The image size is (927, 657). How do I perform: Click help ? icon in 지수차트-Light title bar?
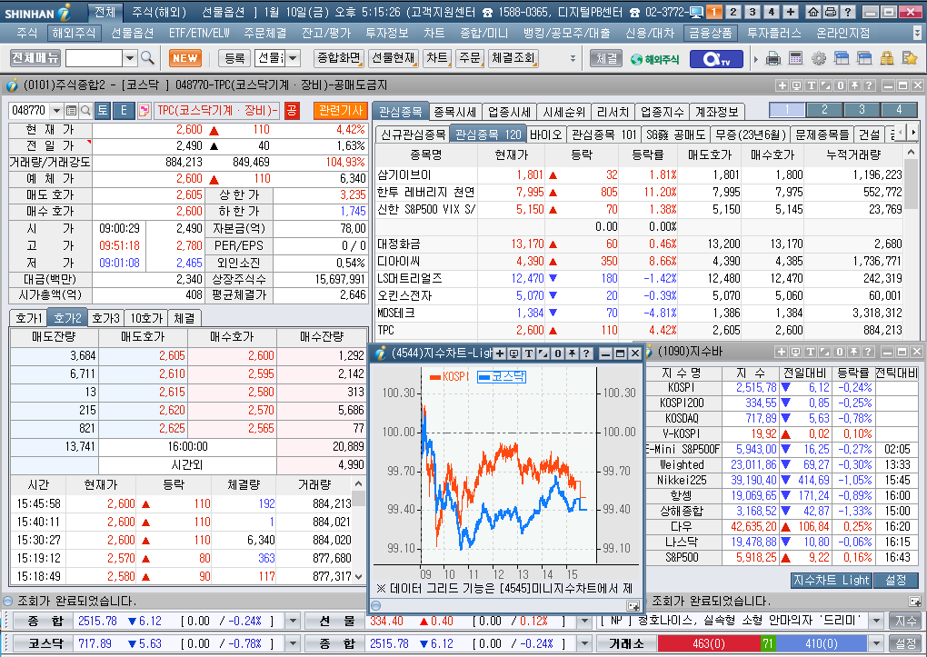586,353
